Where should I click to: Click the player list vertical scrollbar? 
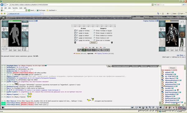click(185, 84)
